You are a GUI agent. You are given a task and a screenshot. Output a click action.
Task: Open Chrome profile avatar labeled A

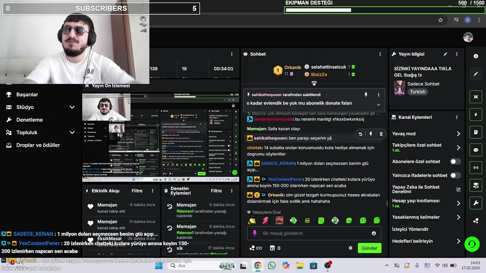click(468, 20)
